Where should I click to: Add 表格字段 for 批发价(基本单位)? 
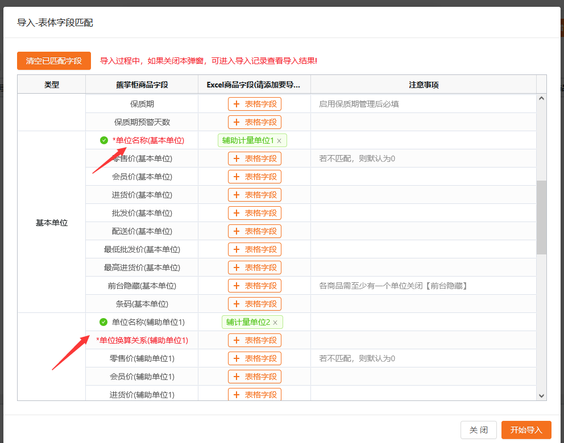(x=255, y=213)
